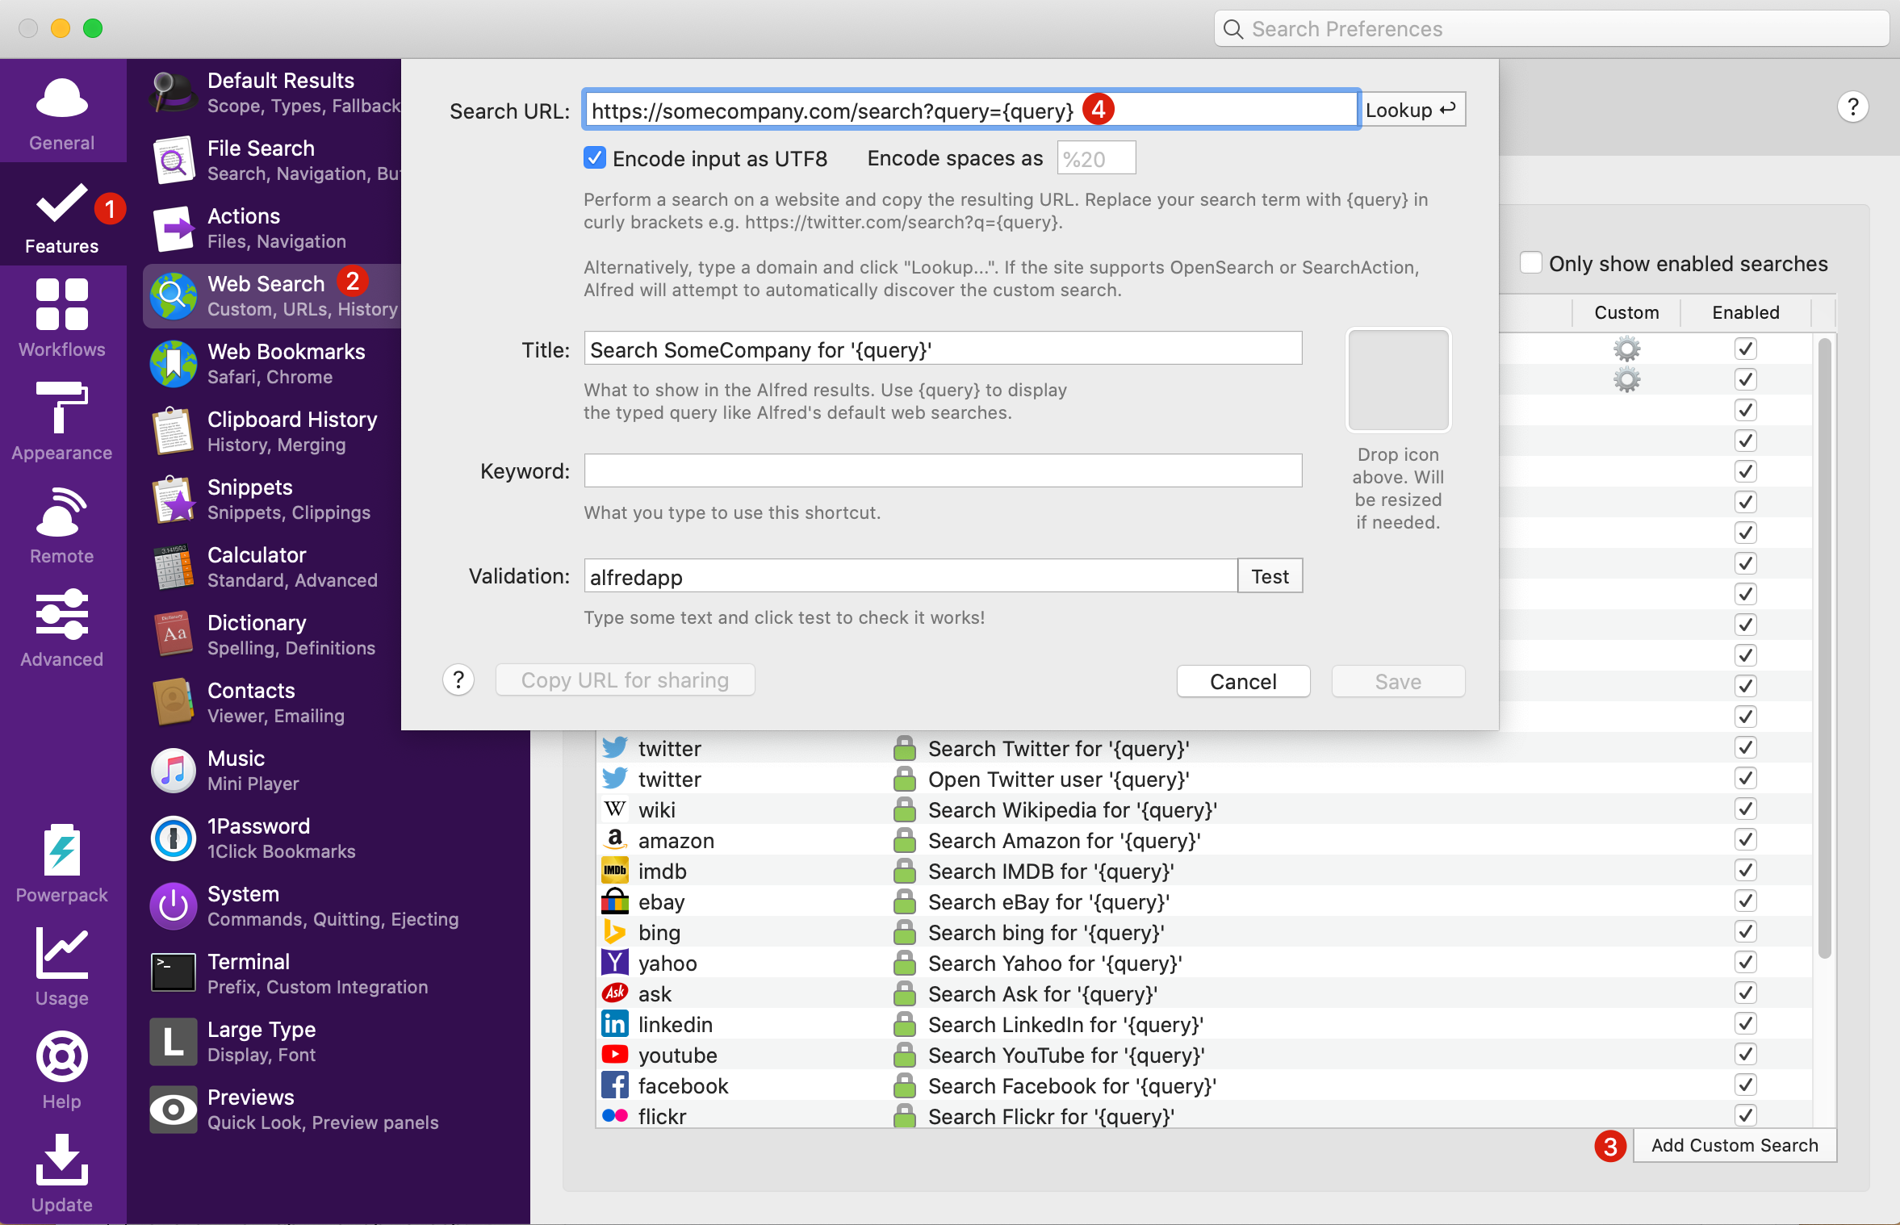
Task: Click the Encode spaces as field
Action: (1096, 158)
